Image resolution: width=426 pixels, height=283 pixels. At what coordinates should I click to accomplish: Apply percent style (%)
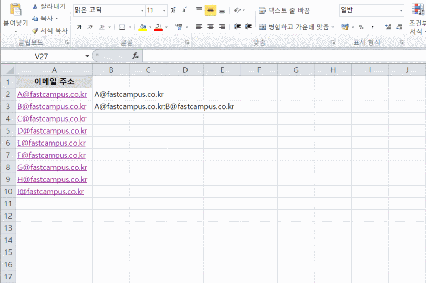[x=361, y=27]
